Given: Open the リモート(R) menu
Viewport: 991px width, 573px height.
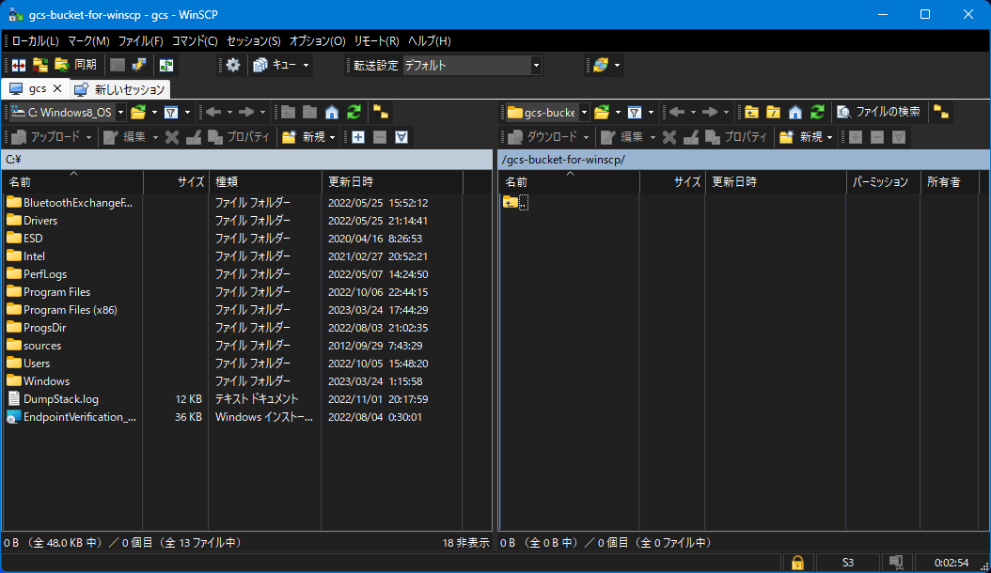Looking at the screenshot, I should click(x=376, y=41).
